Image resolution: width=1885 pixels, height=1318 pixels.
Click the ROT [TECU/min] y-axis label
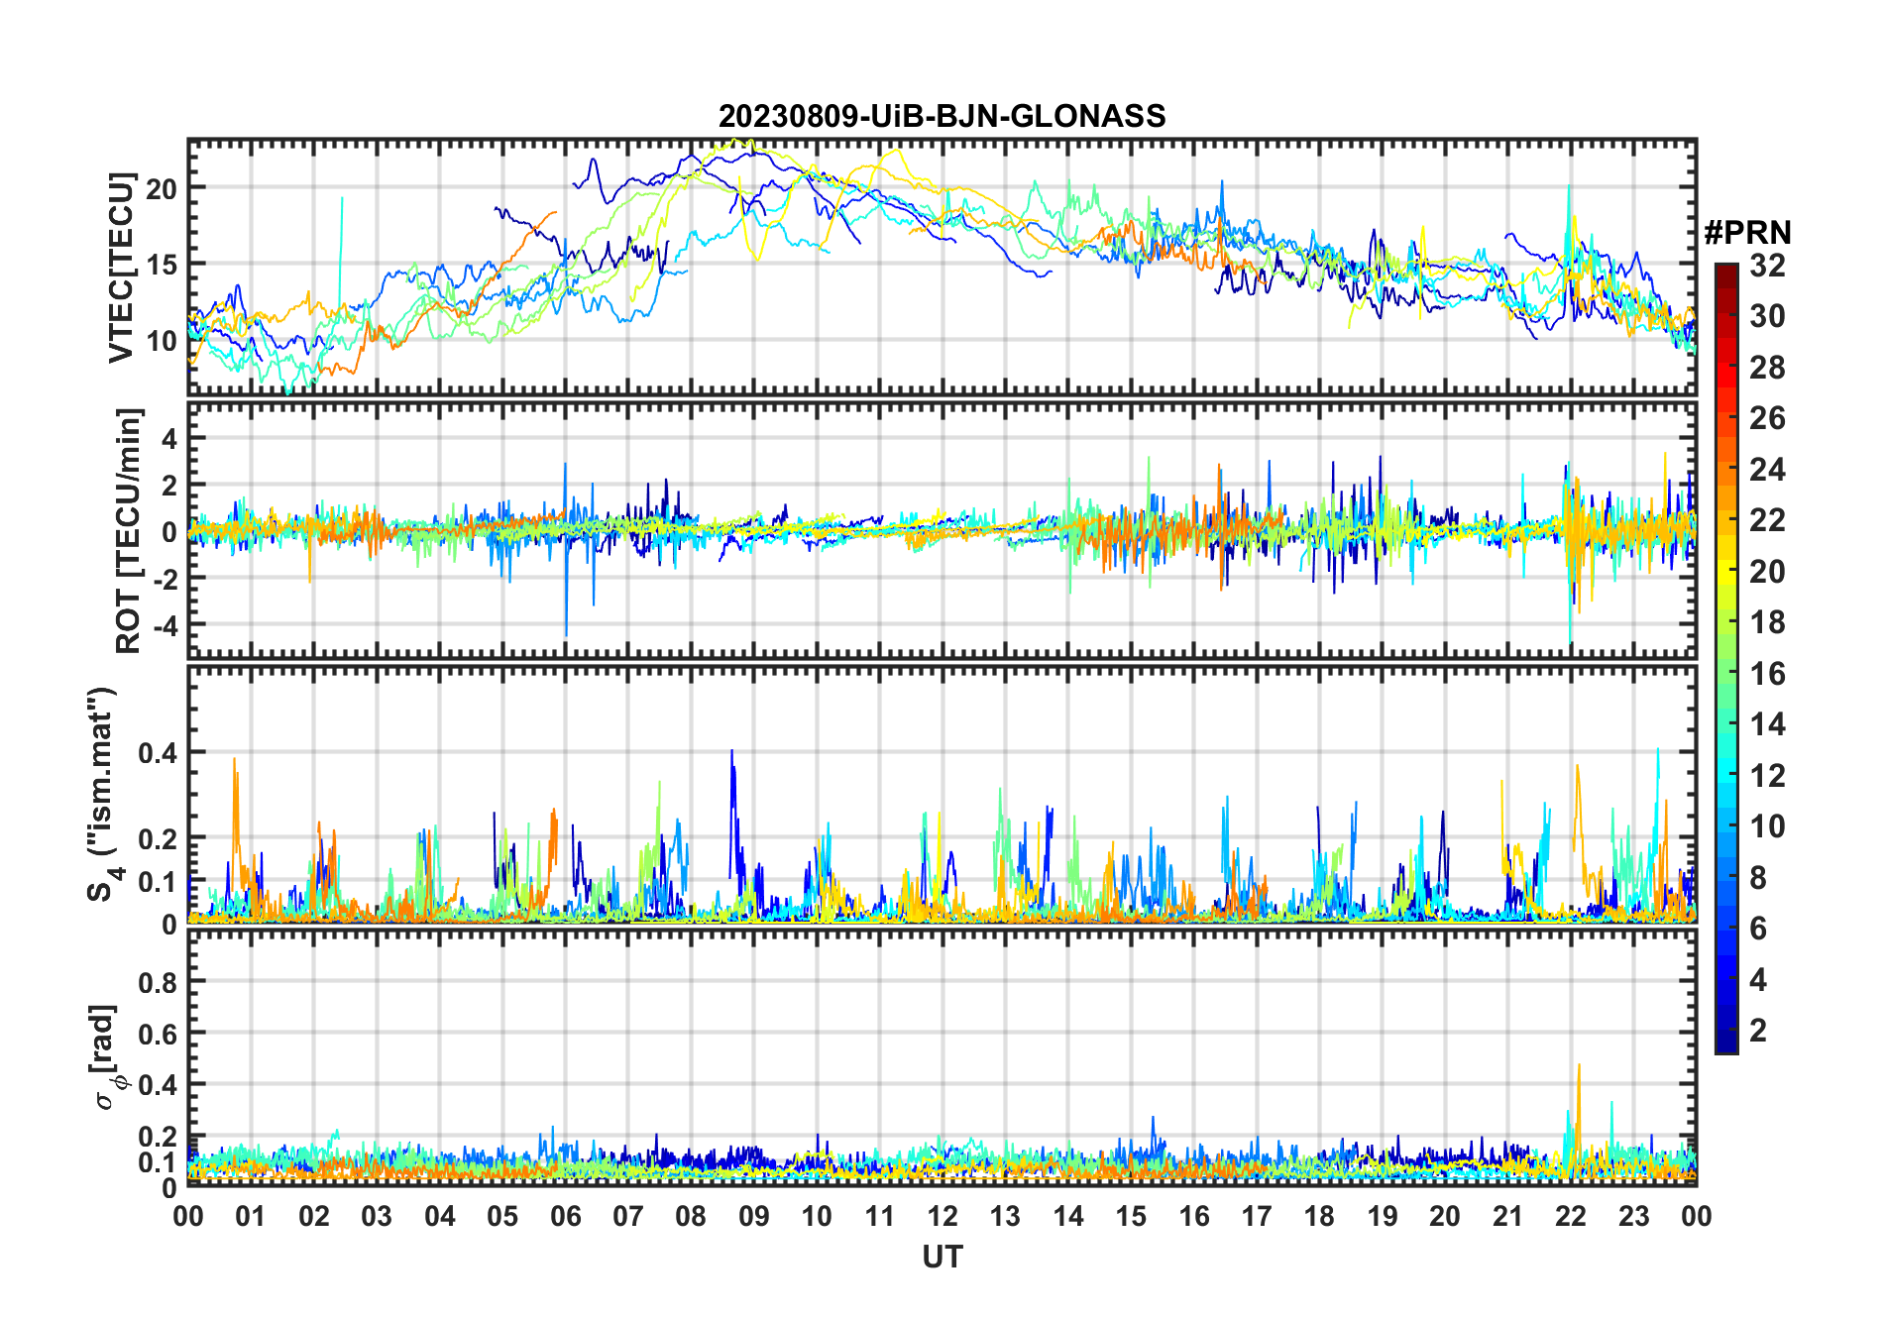[x=129, y=530]
